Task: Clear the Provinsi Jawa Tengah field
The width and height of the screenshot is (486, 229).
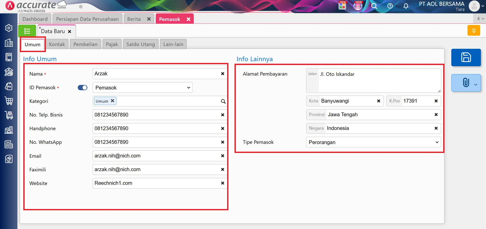Action: pyautogui.click(x=436, y=114)
